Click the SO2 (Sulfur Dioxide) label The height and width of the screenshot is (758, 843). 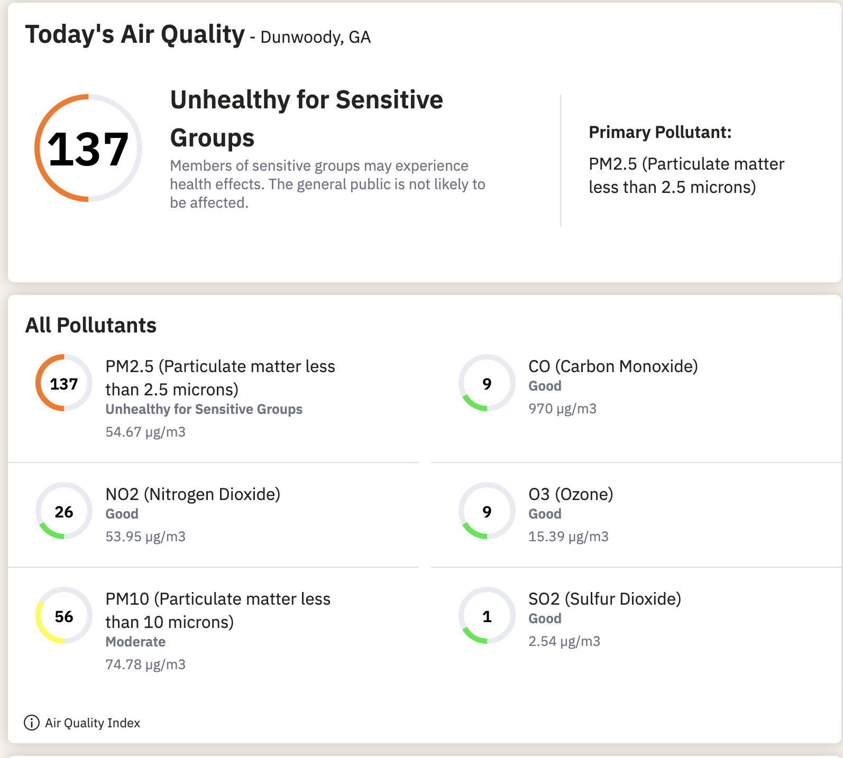click(604, 599)
